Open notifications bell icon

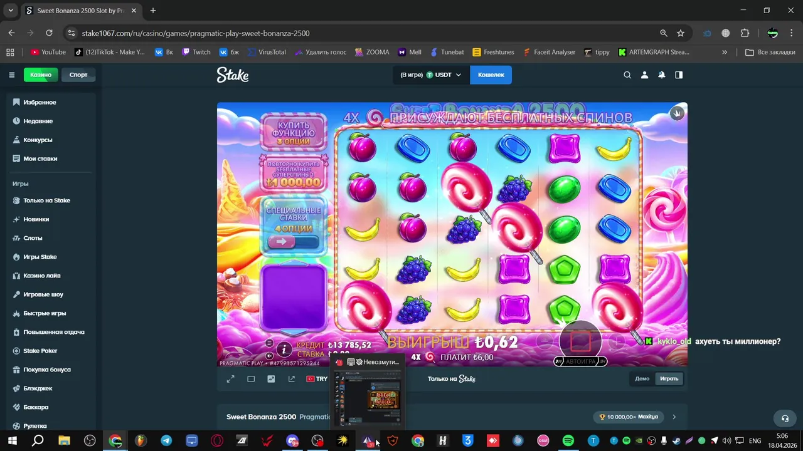pyautogui.click(x=661, y=75)
